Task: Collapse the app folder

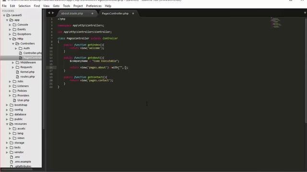Action: click(7, 20)
